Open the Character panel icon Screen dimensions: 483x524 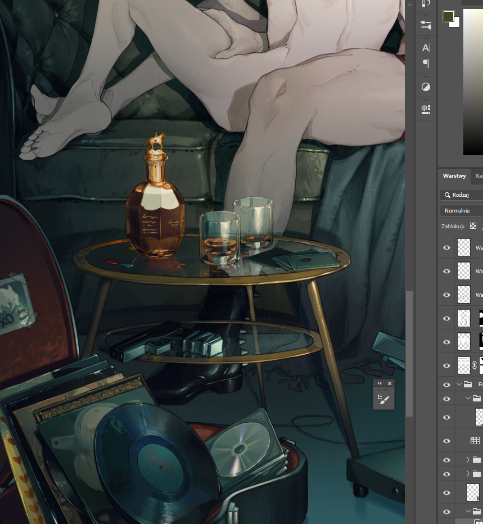[x=426, y=48]
